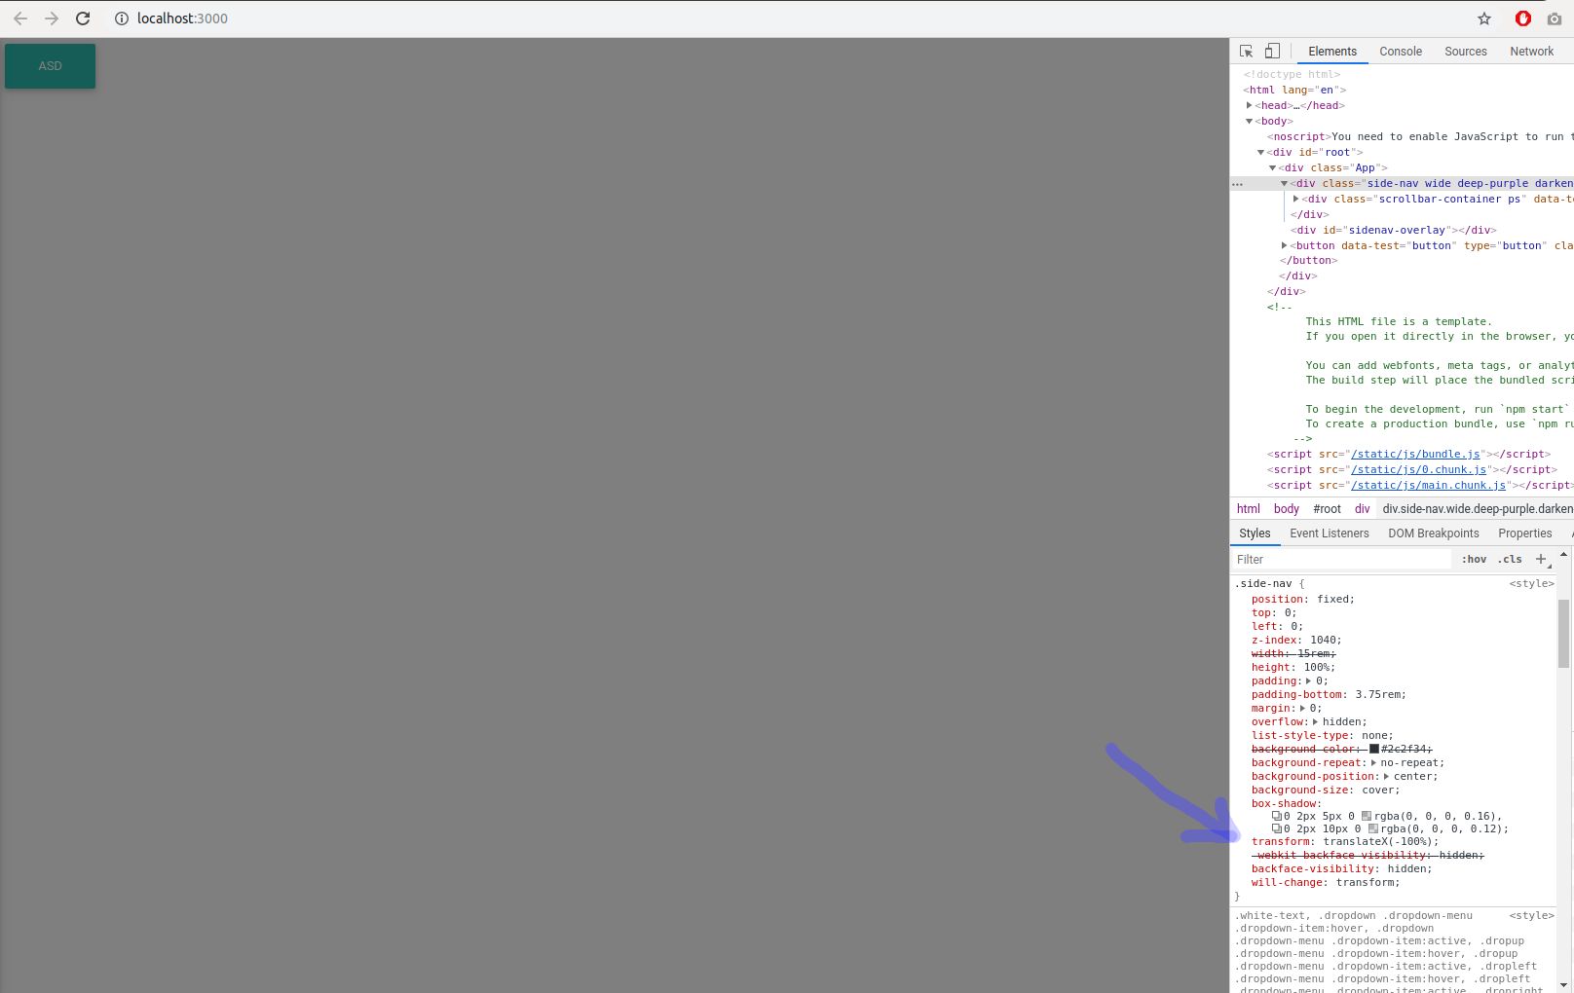Click the backface-visibility hidden declaration
The image size is (1574, 993).
pos(1342,868)
